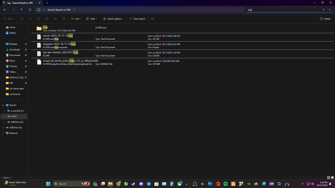Select the server-2023-10-17-14.log file
Viewport: 335px width, 188px height.
[x=182, y=37]
